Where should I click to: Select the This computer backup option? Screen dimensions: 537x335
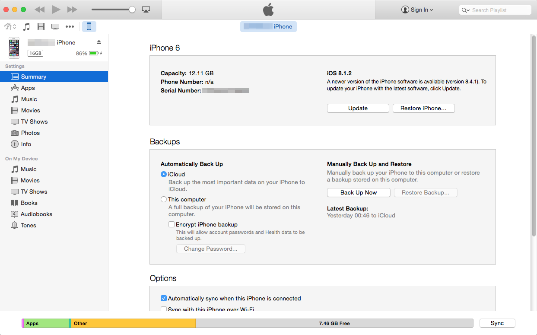(x=164, y=199)
